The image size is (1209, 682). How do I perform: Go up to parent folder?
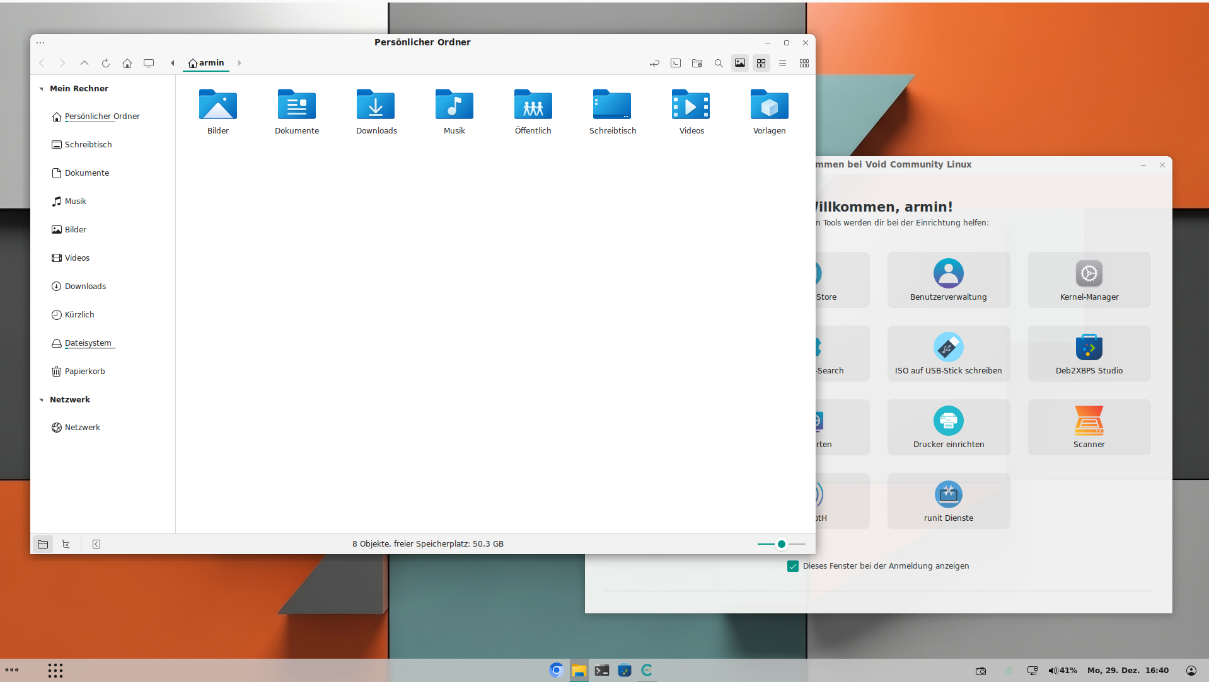(x=84, y=63)
